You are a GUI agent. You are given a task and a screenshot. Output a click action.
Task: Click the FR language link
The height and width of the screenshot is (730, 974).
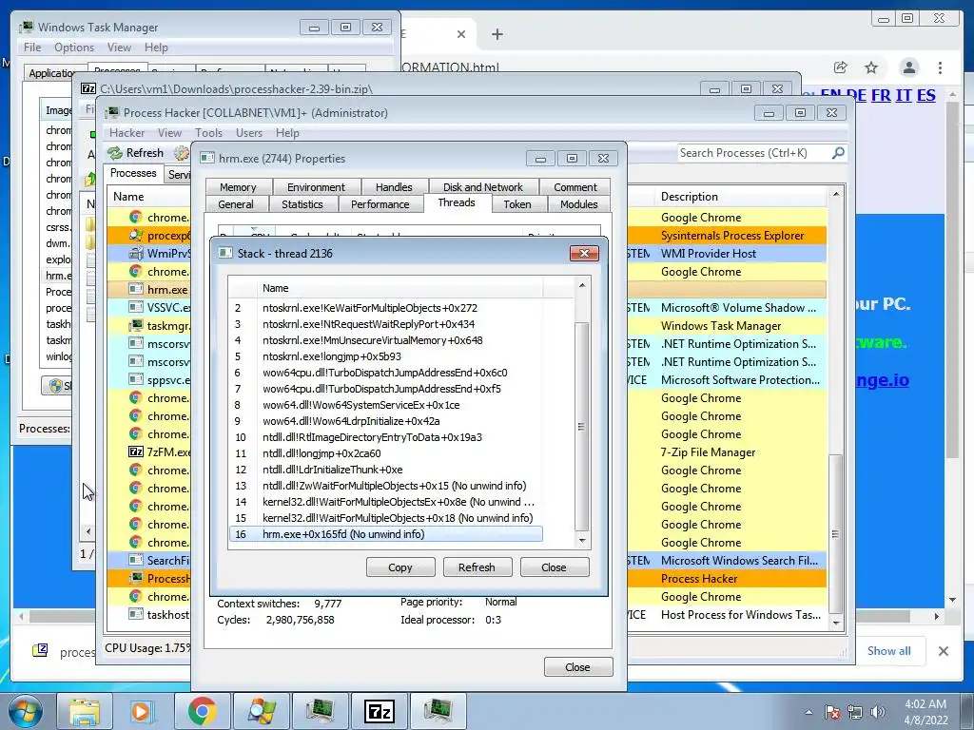click(x=881, y=95)
